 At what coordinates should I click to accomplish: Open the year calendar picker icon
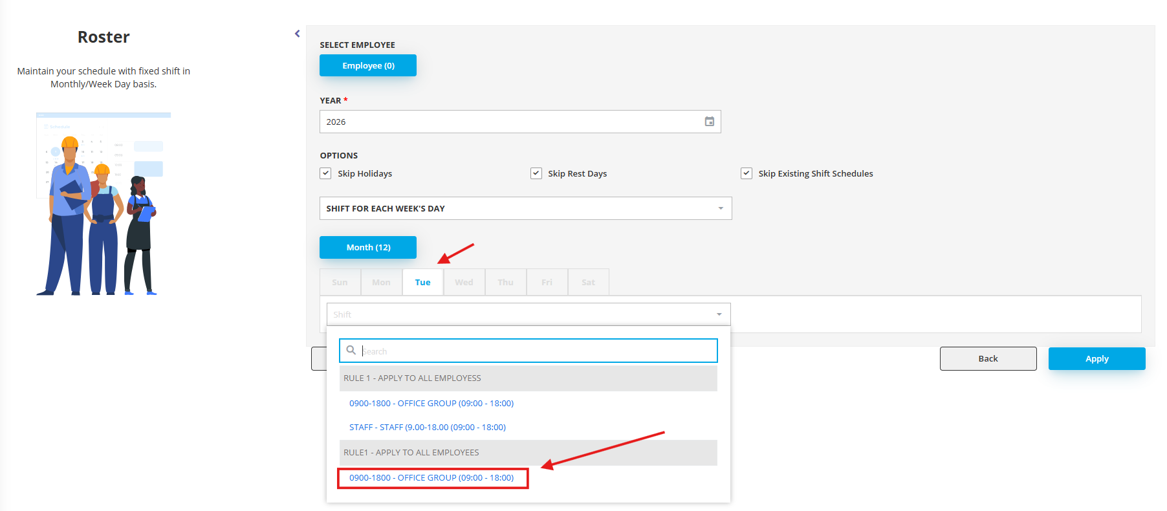(x=709, y=122)
